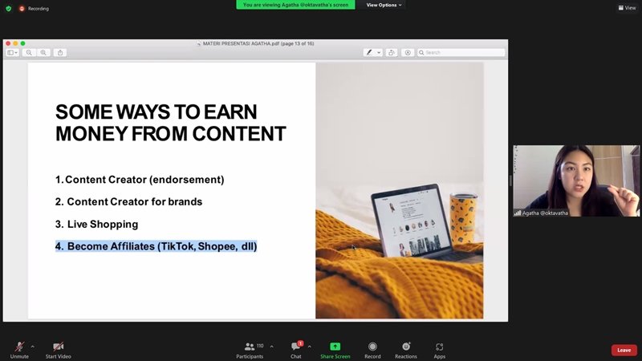Click the slide heading text
Image resolution: width=642 pixels, height=361 pixels.
tap(170, 123)
